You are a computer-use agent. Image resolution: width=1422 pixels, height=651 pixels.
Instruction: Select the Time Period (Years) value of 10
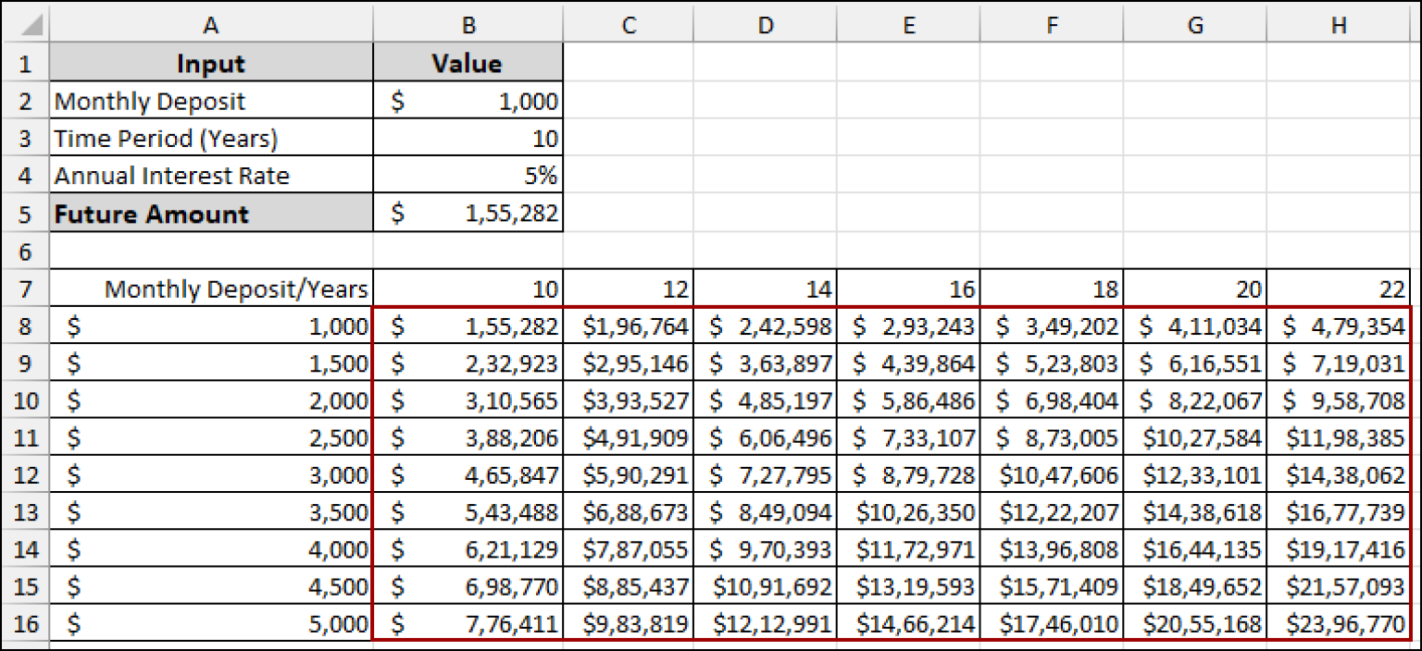(468, 139)
